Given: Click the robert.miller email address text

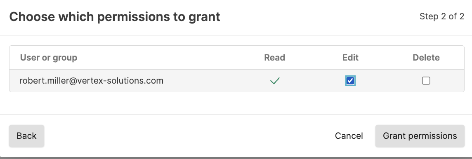Looking at the screenshot, I should 92,81.
